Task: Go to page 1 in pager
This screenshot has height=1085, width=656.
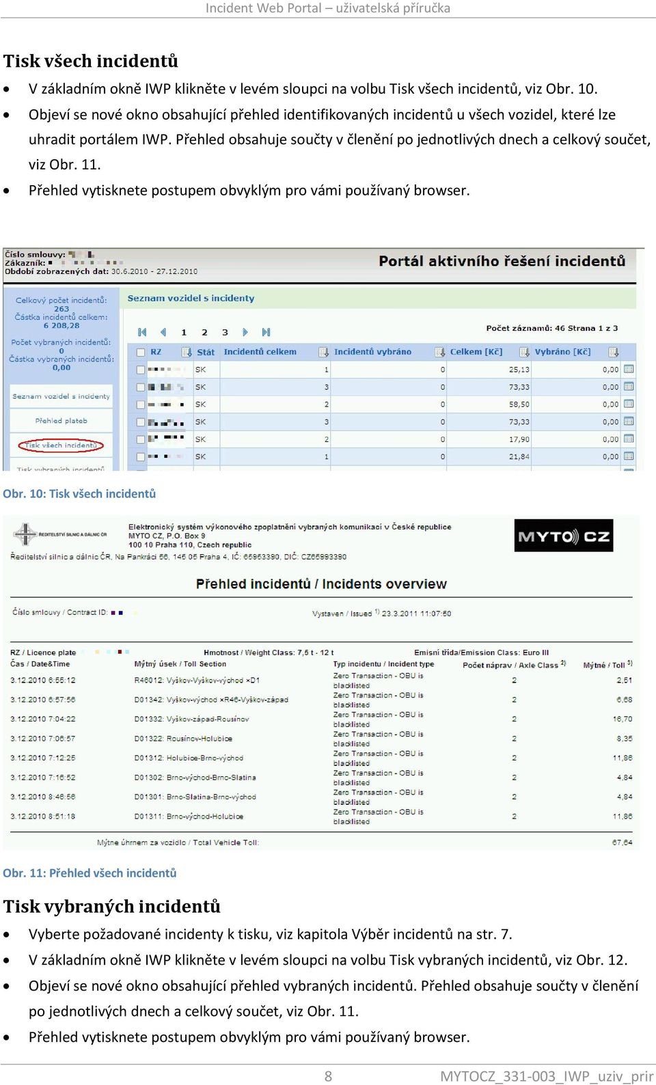Action: coord(184,332)
